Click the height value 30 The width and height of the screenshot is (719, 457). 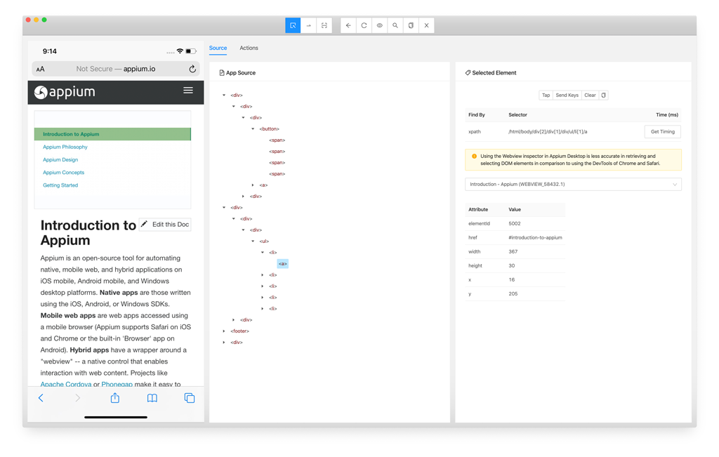pos(512,266)
